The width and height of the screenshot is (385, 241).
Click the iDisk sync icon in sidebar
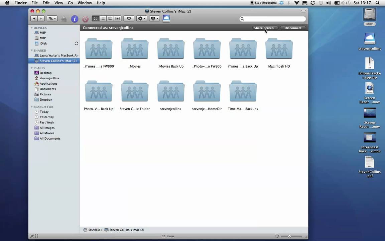76,43
